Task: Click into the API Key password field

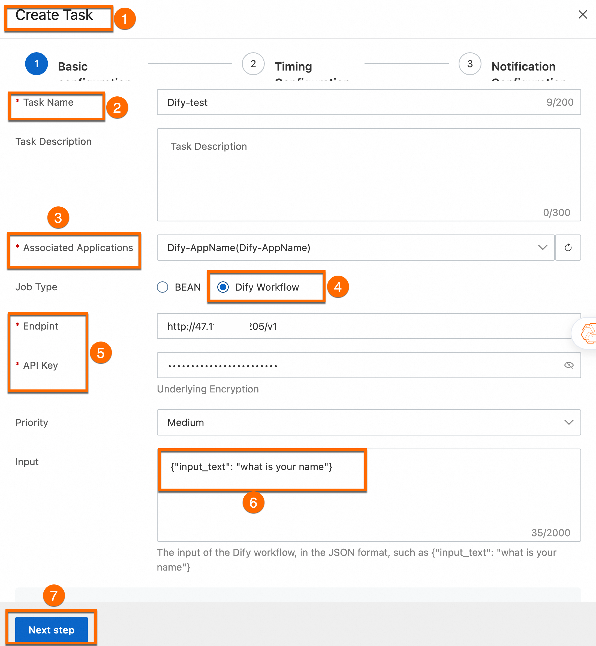Action: click(355, 365)
